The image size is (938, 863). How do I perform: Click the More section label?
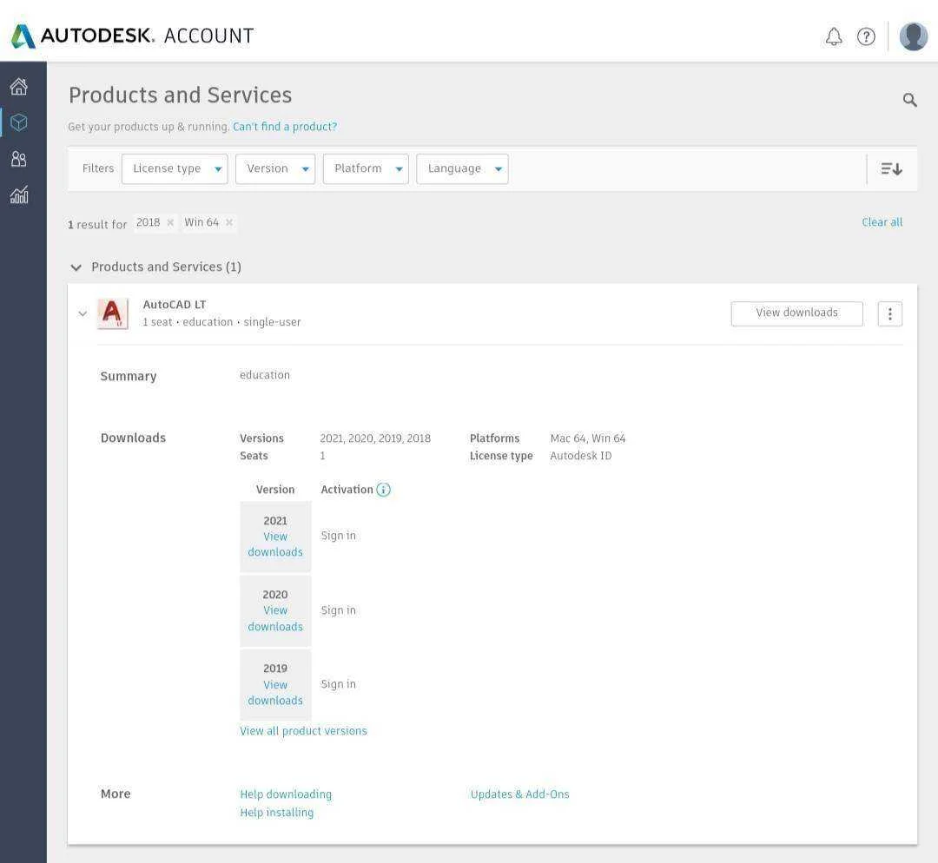(116, 794)
